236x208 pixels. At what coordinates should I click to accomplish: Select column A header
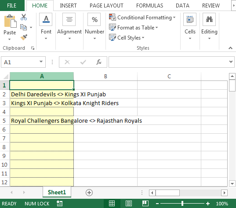pyautogui.click(x=42, y=76)
